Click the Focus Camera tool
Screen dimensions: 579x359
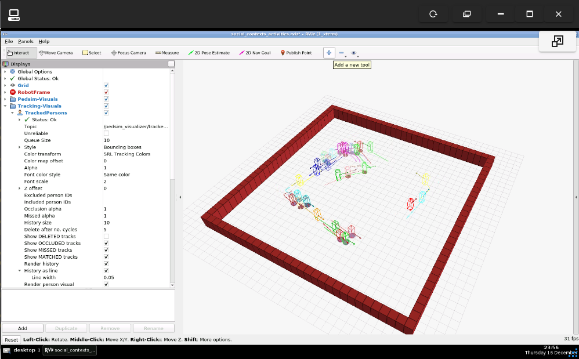[x=128, y=53]
